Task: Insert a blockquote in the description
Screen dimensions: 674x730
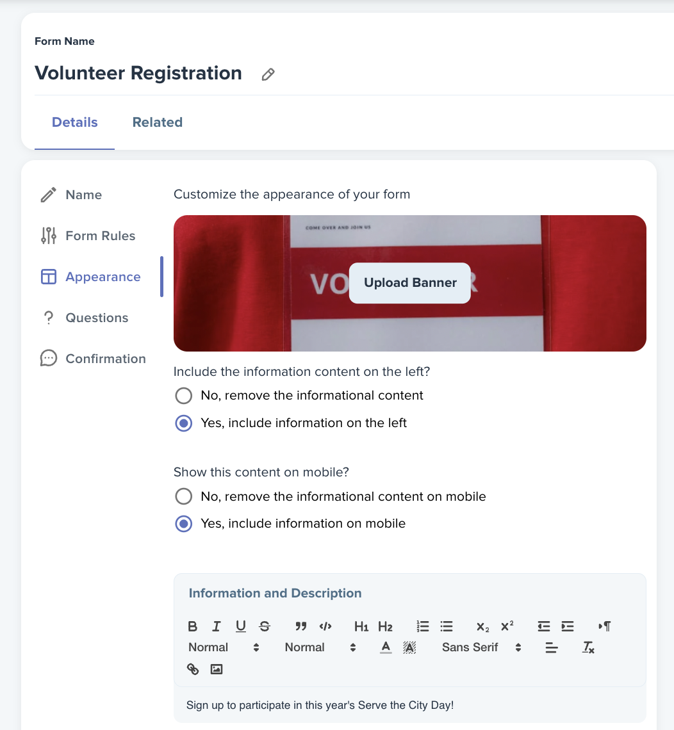Action: pos(301,626)
